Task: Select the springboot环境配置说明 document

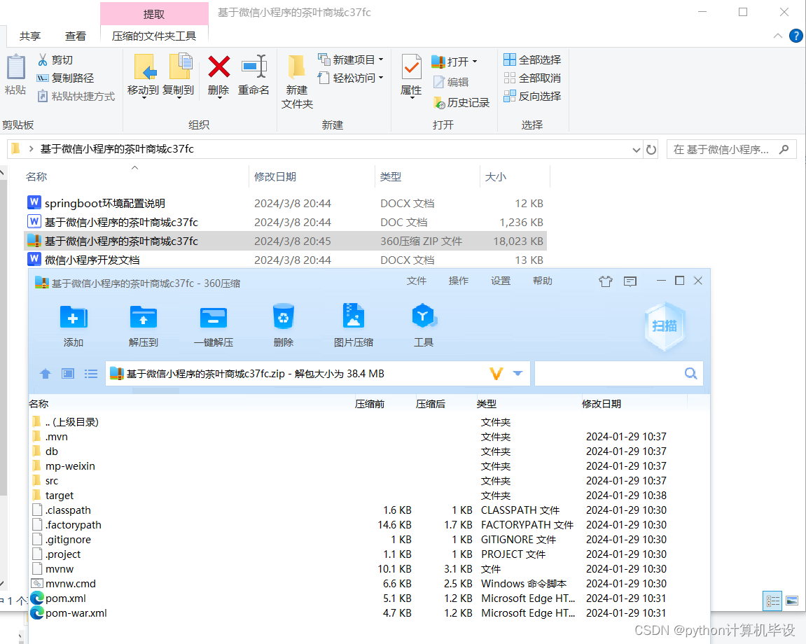Action: pyautogui.click(x=285, y=204)
